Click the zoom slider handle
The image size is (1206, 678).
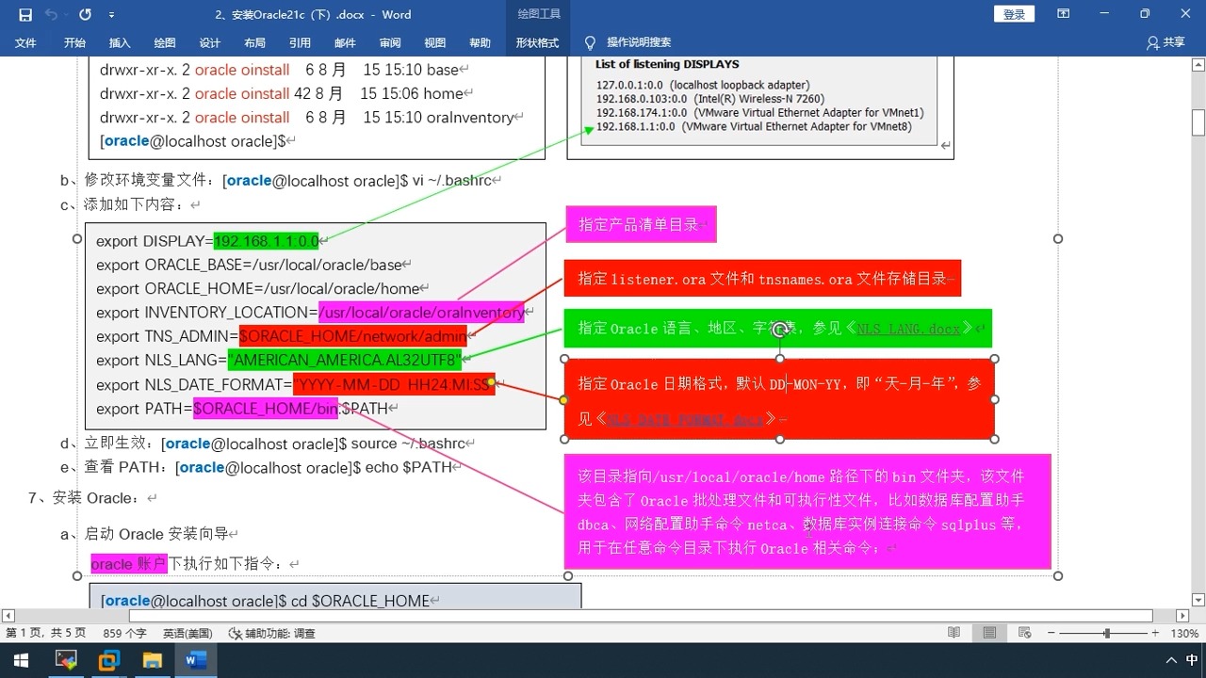pyautogui.click(x=1106, y=634)
